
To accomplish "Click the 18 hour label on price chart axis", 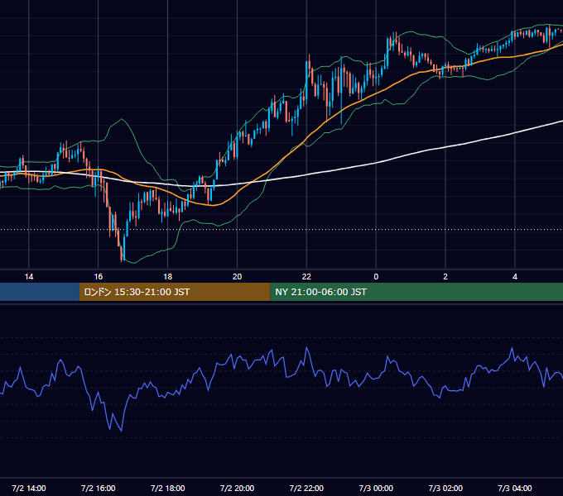I will (x=168, y=277).
